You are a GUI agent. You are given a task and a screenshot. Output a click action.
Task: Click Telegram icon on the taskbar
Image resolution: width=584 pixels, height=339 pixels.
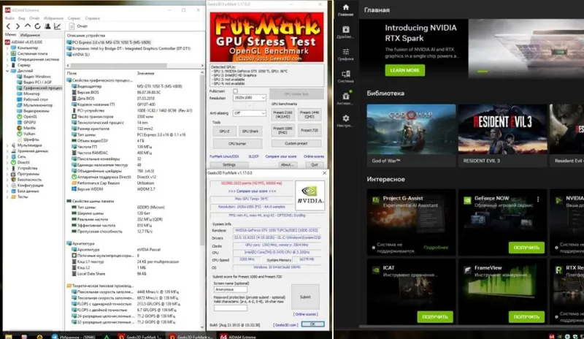(54, 337)
